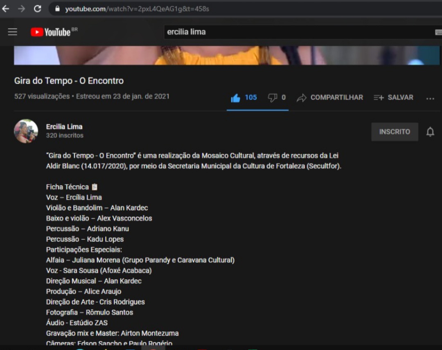
Task: Click the address bar URL
Action: [137, 9]
